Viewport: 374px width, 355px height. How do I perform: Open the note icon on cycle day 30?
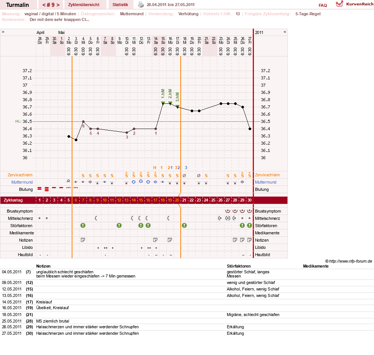[249, 240]
